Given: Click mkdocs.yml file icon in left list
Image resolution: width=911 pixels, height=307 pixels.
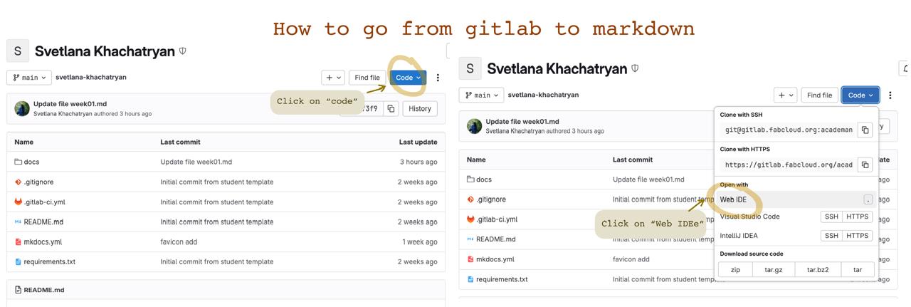Looking at the screenshot, I should [18, 242].
